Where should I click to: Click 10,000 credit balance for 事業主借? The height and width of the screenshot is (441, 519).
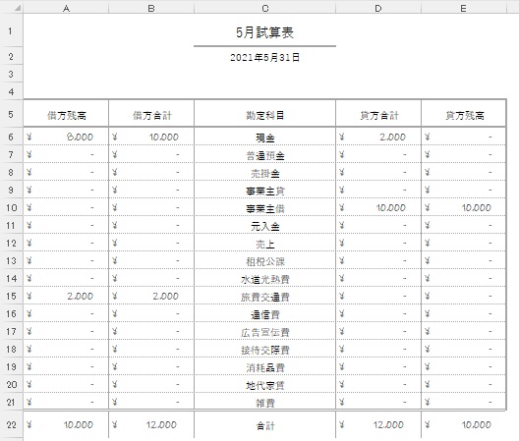point(463,207)
